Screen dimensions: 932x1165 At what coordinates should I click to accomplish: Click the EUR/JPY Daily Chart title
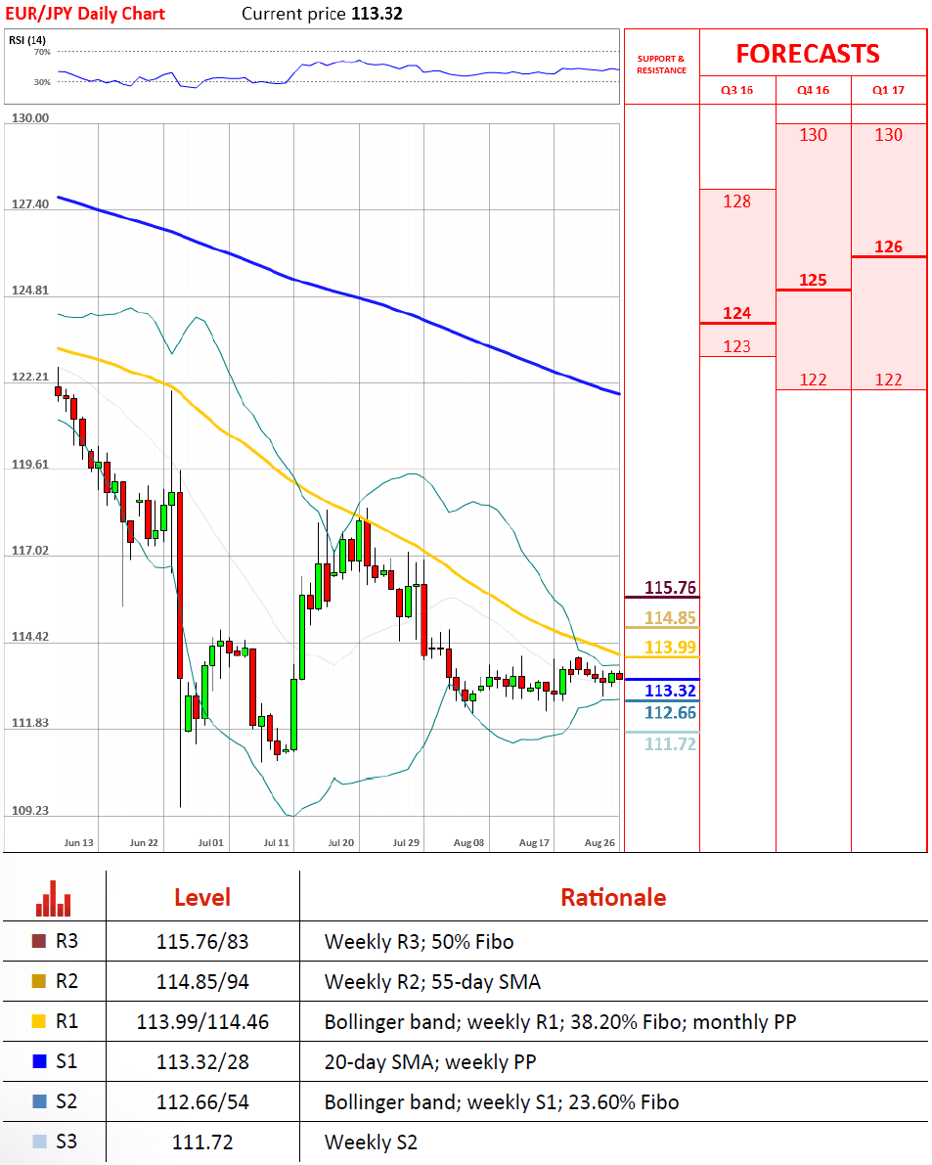(x=85, y=14)
